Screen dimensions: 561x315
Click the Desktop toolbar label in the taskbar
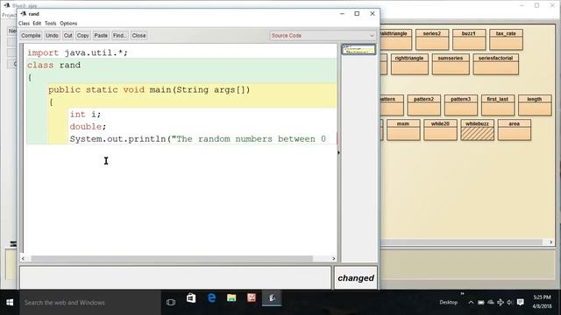point(448,303)
